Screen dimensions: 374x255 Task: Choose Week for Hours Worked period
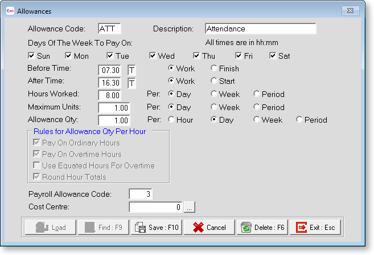(x=215, y=94)
